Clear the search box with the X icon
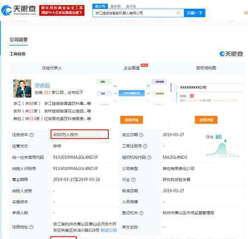248x239 pixels. [x=179, y=13]
